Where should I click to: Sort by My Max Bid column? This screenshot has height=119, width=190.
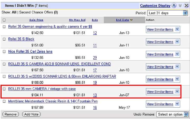tap(77, 20)
